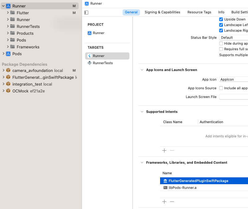Uncheck the Landscape Left orientation checkbox
Screen dimensions: 248x209
(221, 25)
